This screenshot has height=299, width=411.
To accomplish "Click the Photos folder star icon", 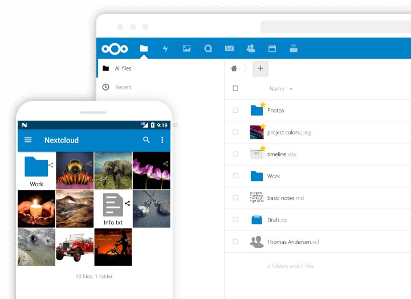I will pyautogui.click(x=263, y=104).
